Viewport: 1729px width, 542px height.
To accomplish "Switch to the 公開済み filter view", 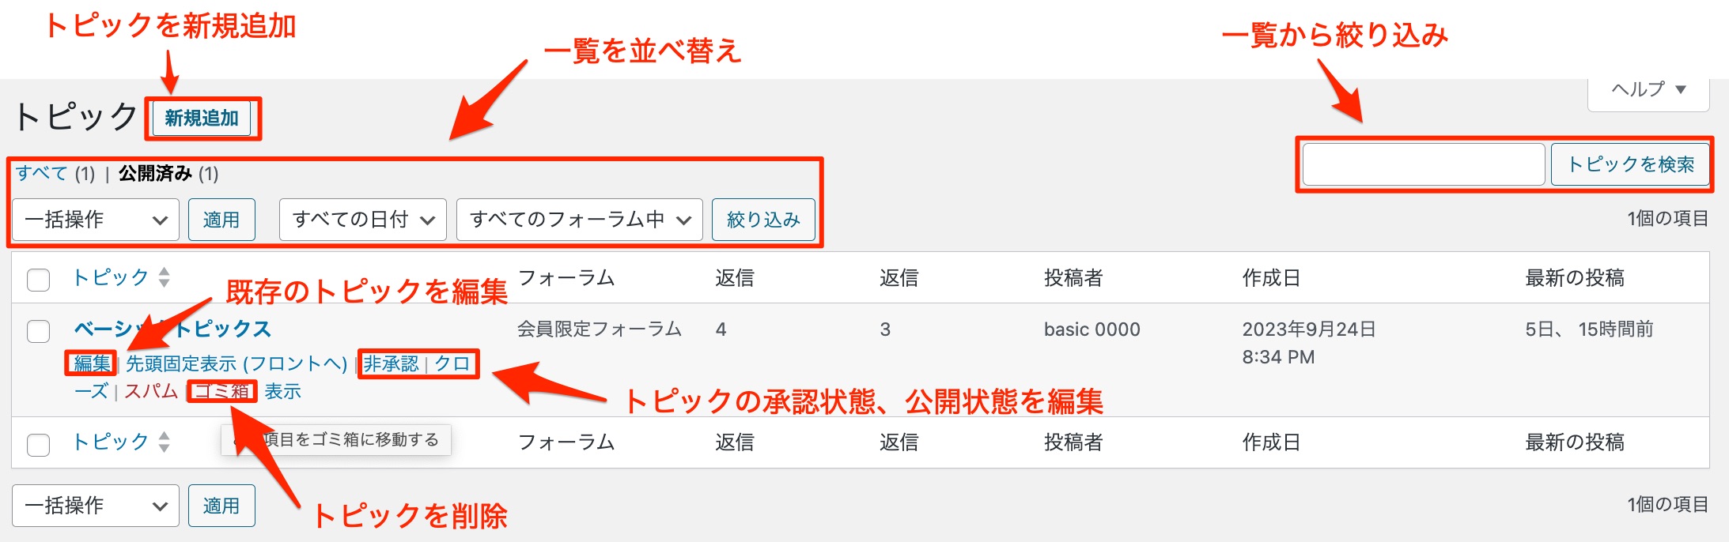I will coord(155,173).
